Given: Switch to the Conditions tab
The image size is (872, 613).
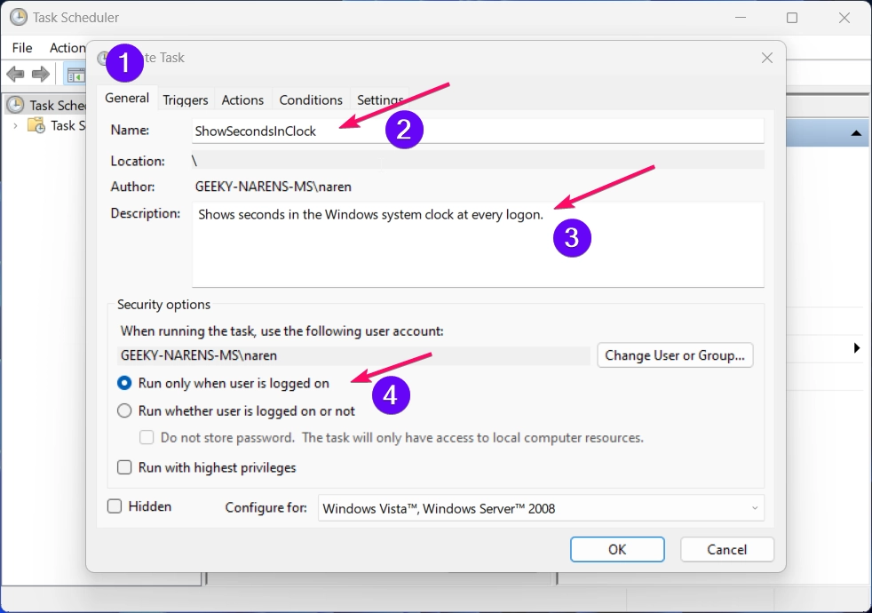Looking at the screenshot, I should (310, 100).
